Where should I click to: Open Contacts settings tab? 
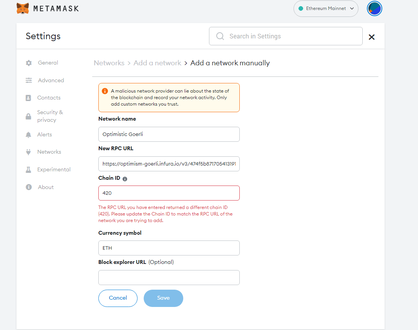[49, 98]
